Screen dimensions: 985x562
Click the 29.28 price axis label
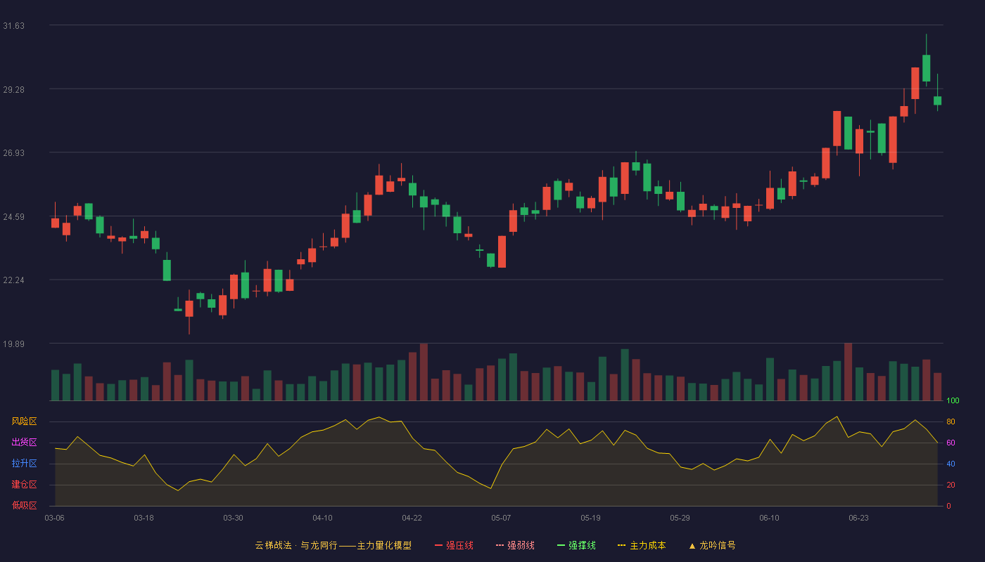point(13,89)
